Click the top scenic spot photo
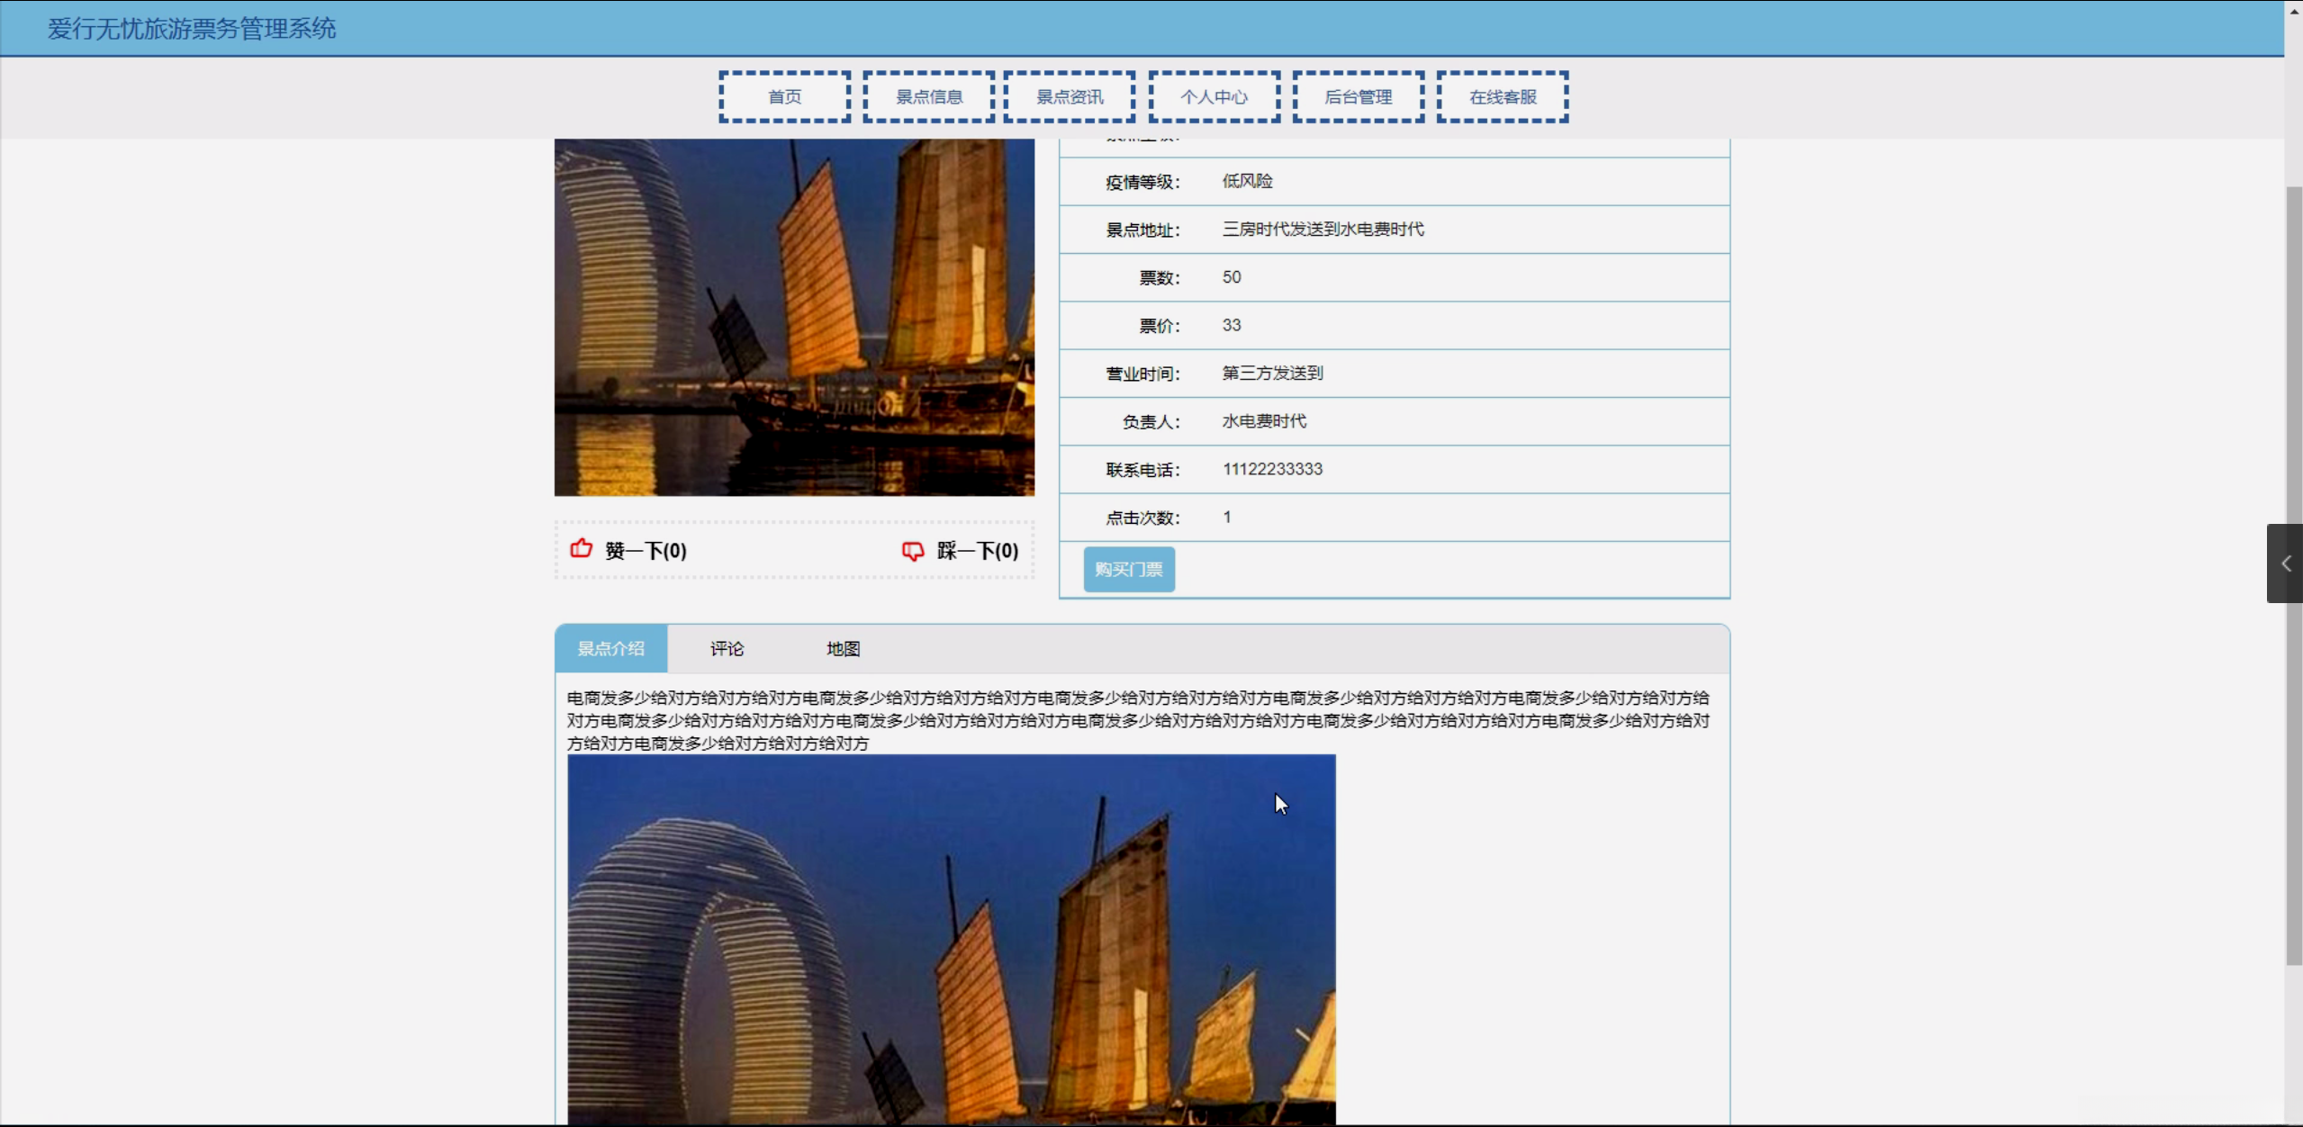2303x1127 pixels. coord(794,317)
